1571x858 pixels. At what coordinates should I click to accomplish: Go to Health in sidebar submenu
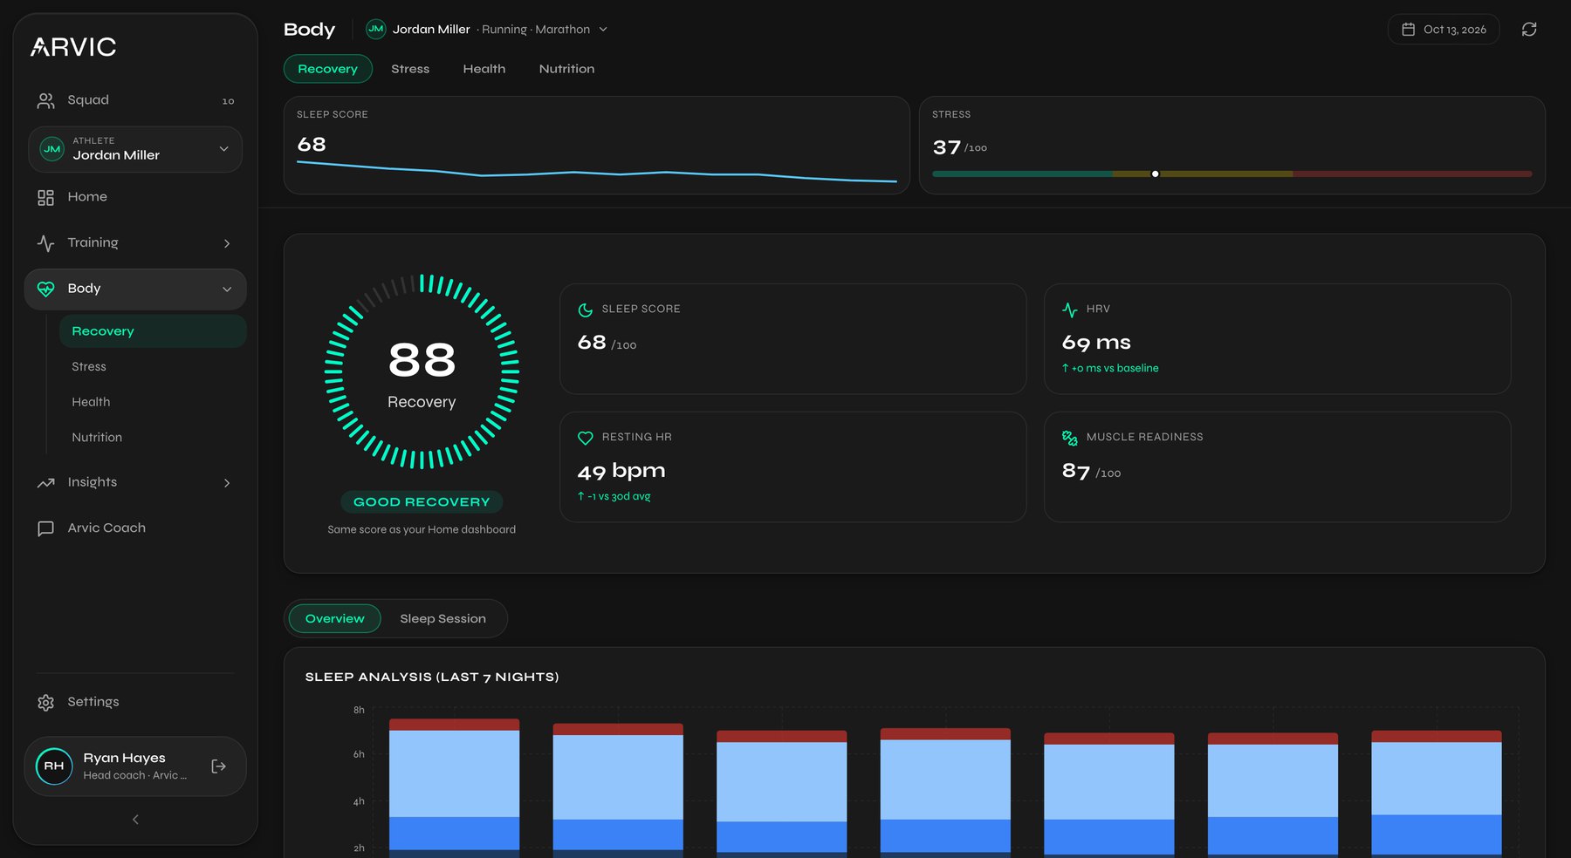click(91, 402)
